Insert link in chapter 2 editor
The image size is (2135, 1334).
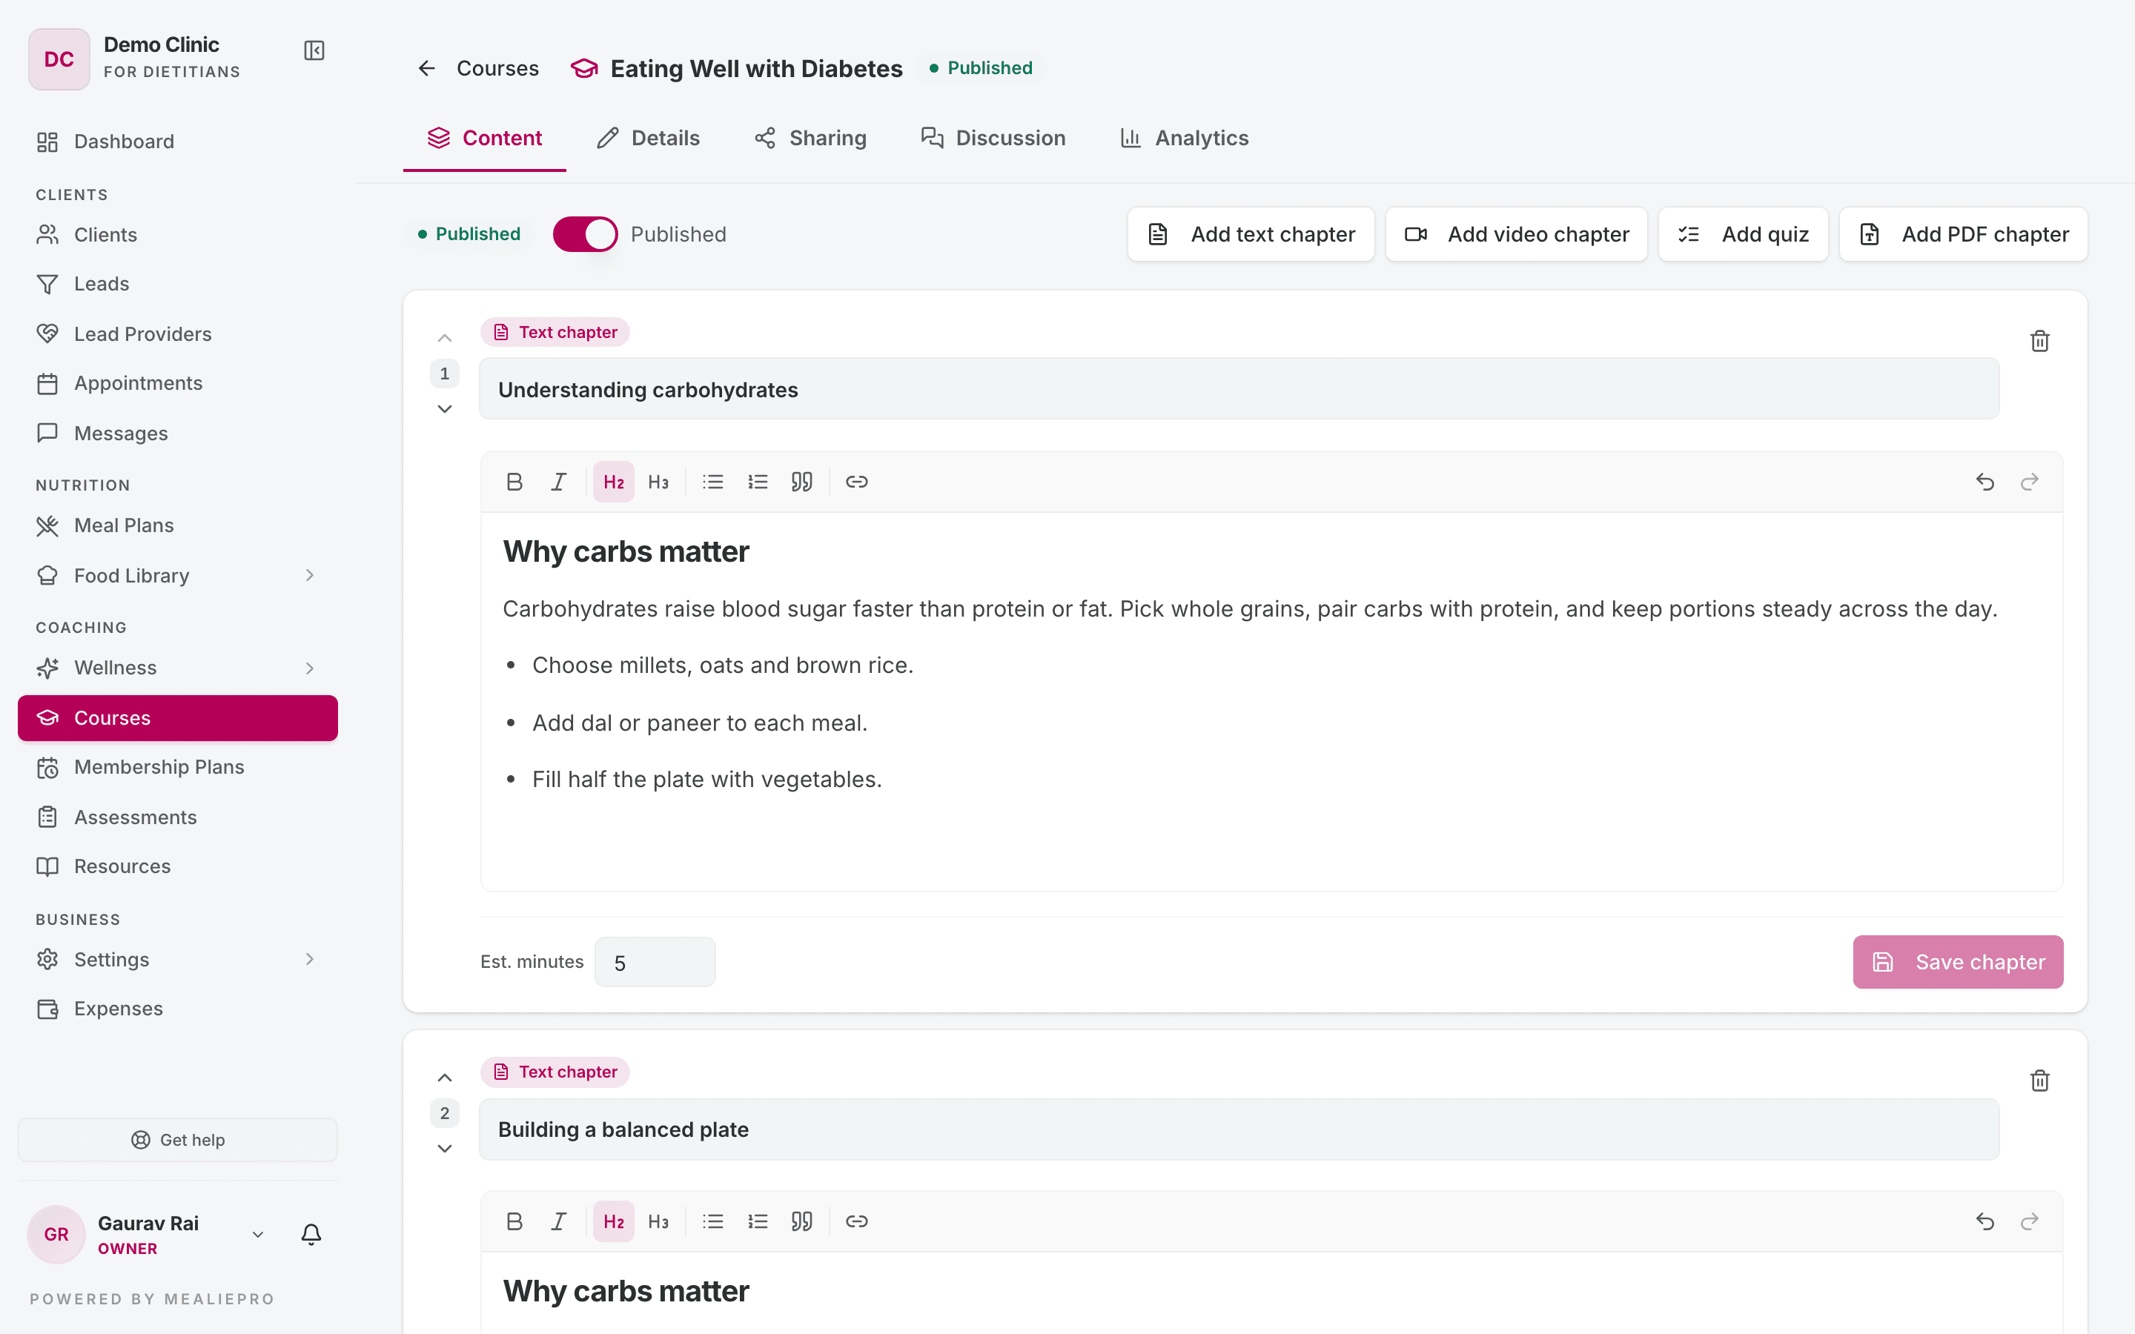pos(857,1221)
